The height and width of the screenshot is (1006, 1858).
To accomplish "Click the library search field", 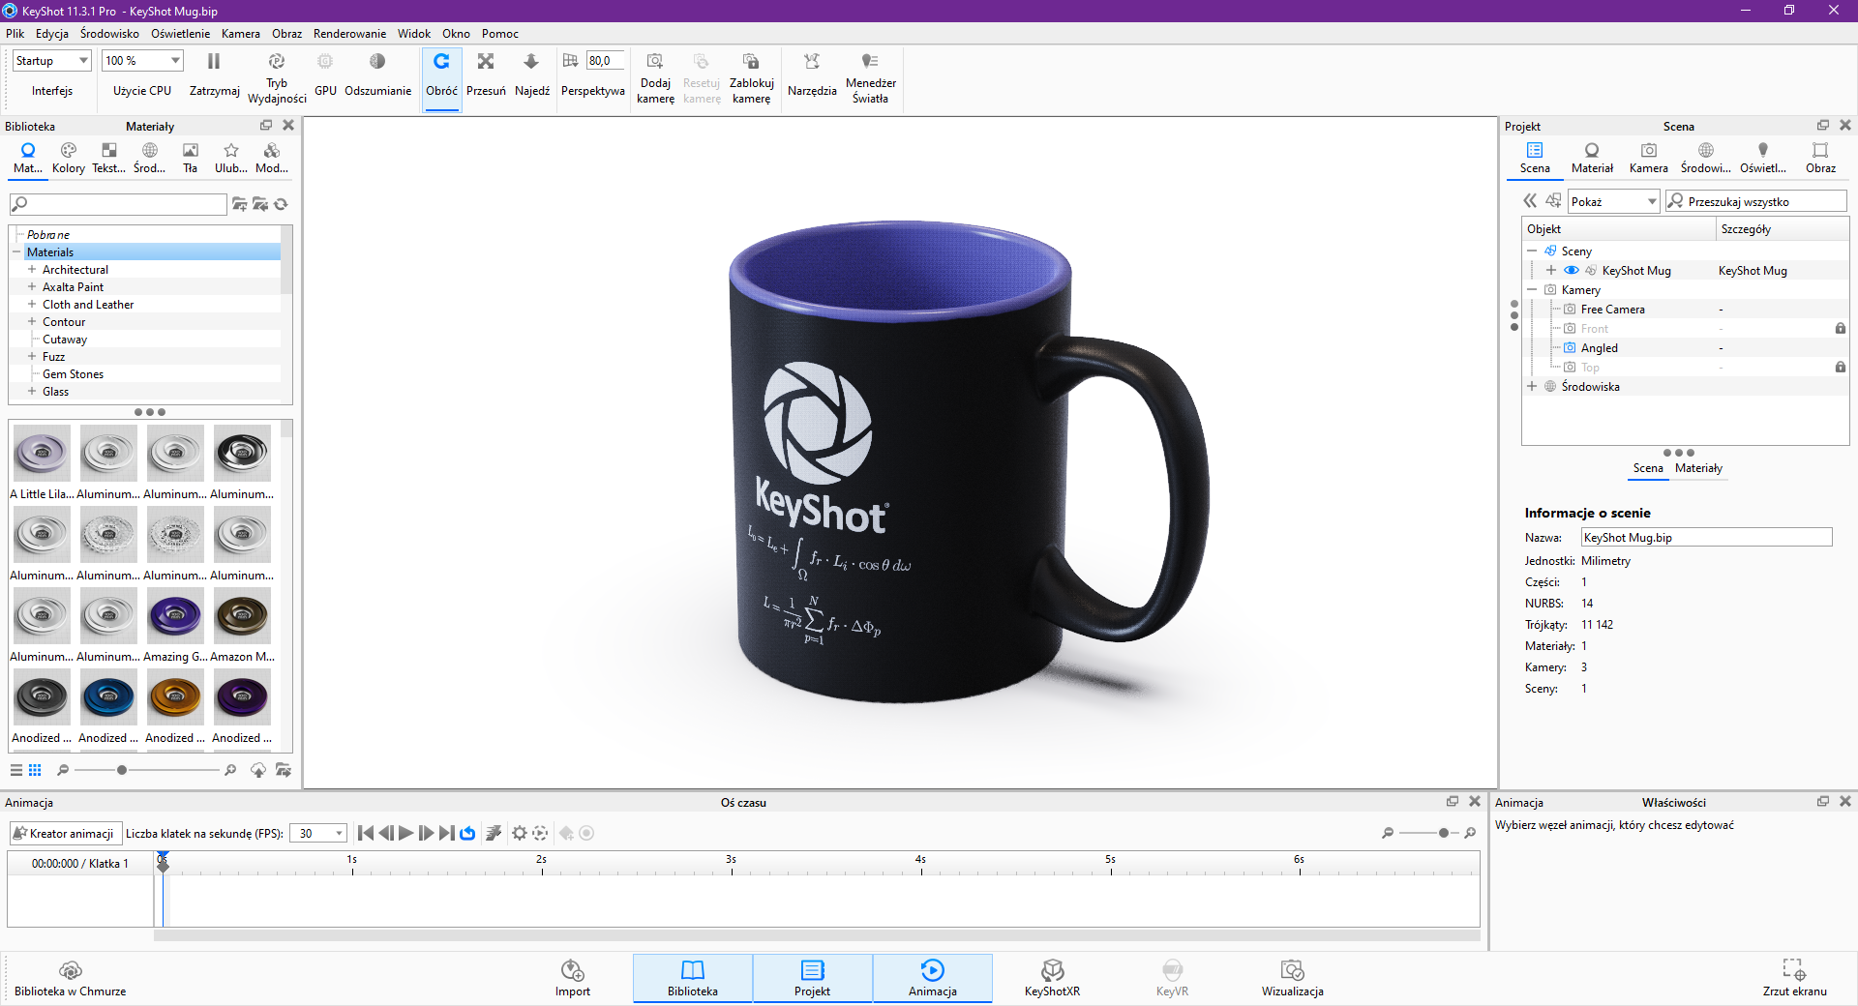I will coord(118,204).
